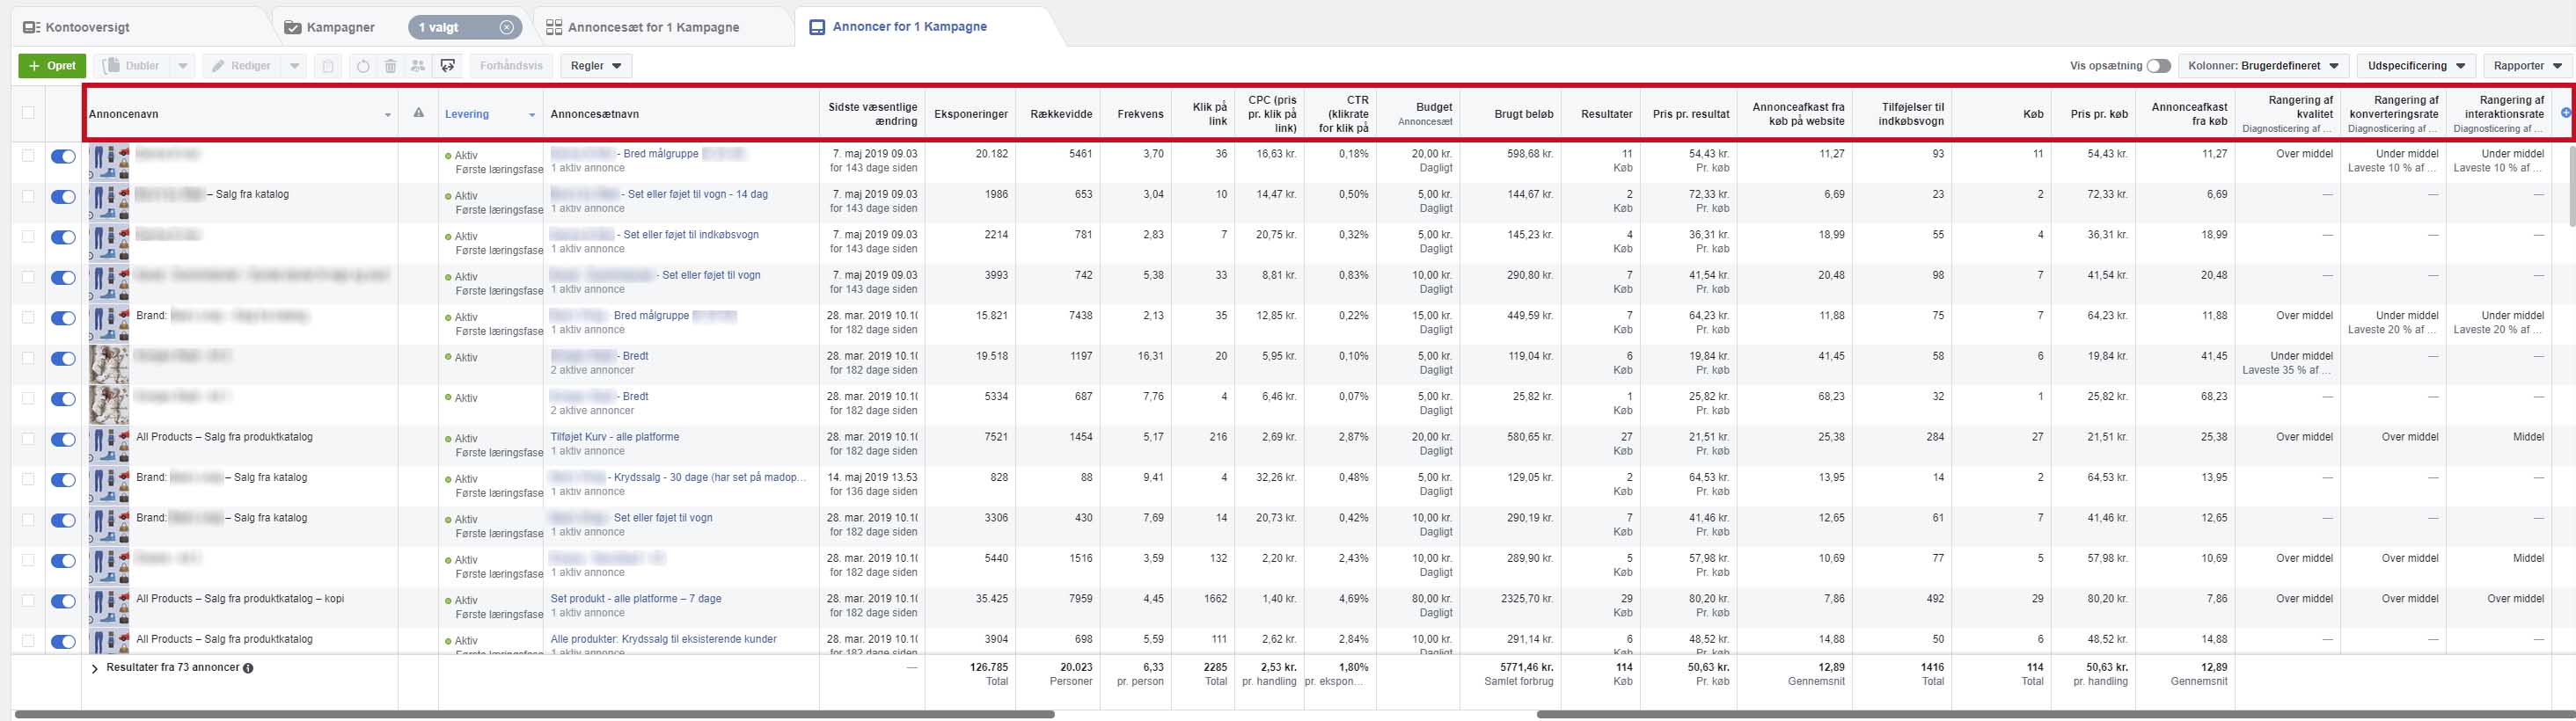Open "Set produkt - alle platforme – 7 dage" link
Screen dimensions: 2576x721
coord(636,599)
